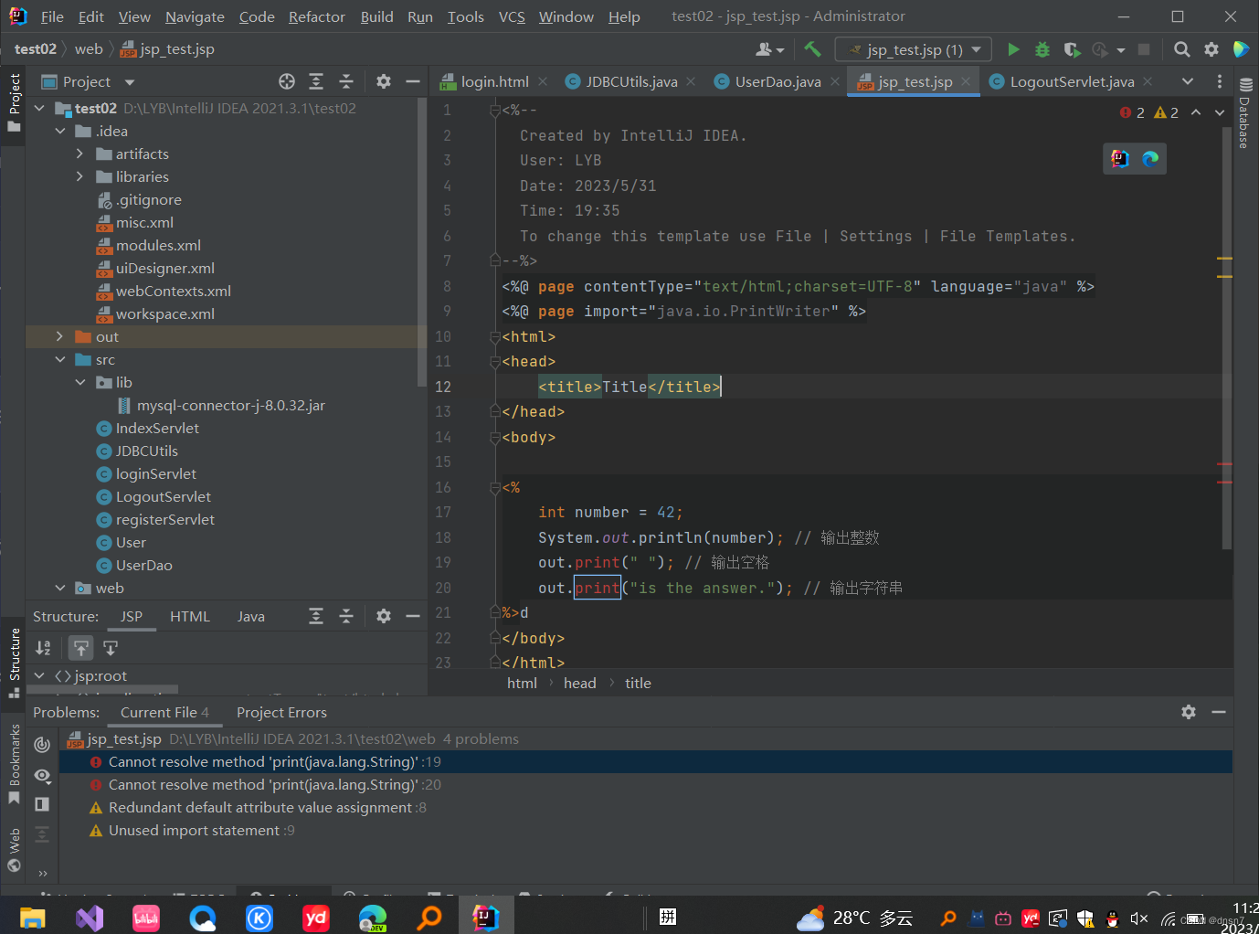Image resolution: width=1259 pixels, height=934 pixels.
Task: Open Search Everywhere via the magnifier icon
Action: pos(1181,49)
